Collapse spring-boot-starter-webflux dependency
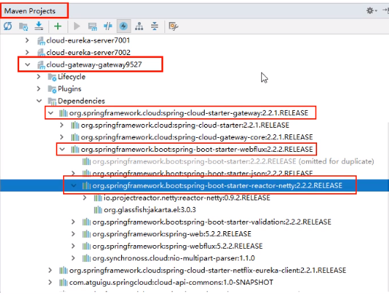This screenshot has width=389, height=295. pos(62,149)
